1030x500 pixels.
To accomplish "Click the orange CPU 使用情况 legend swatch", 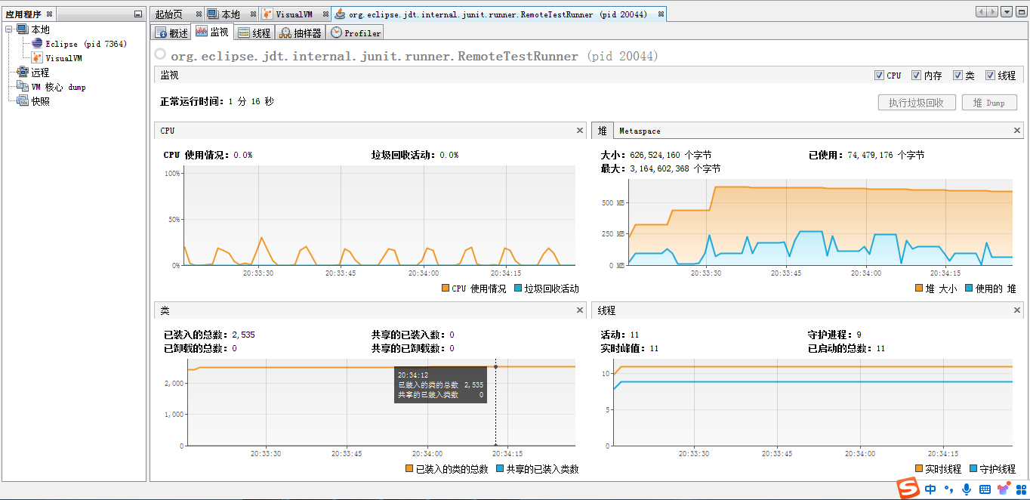I will tap(445, 289).
